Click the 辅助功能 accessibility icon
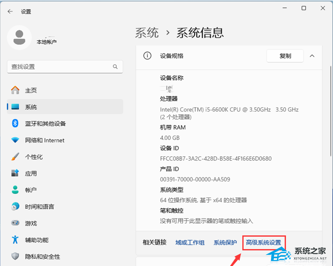 [x=15, y=240]
